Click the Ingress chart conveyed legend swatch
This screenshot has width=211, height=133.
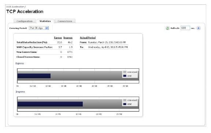pyautogui.click(x=125, y=100)
